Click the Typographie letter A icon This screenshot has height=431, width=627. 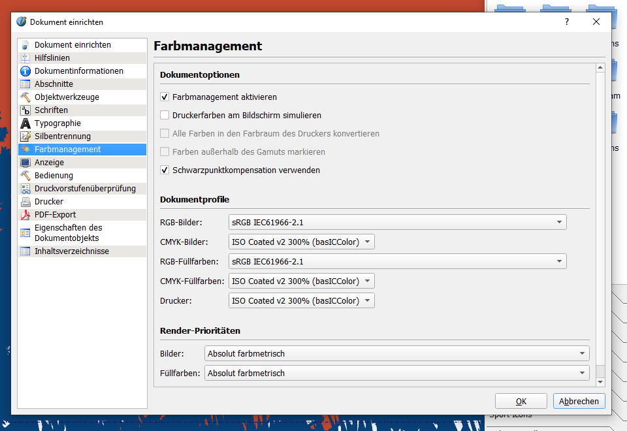tap(25, 123)
